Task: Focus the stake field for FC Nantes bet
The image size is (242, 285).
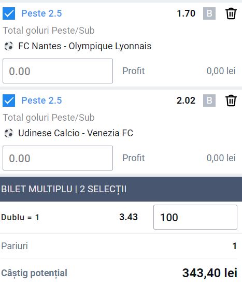Action: (58, 71)
